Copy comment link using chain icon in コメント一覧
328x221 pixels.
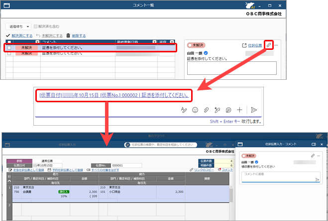[269, 45]
